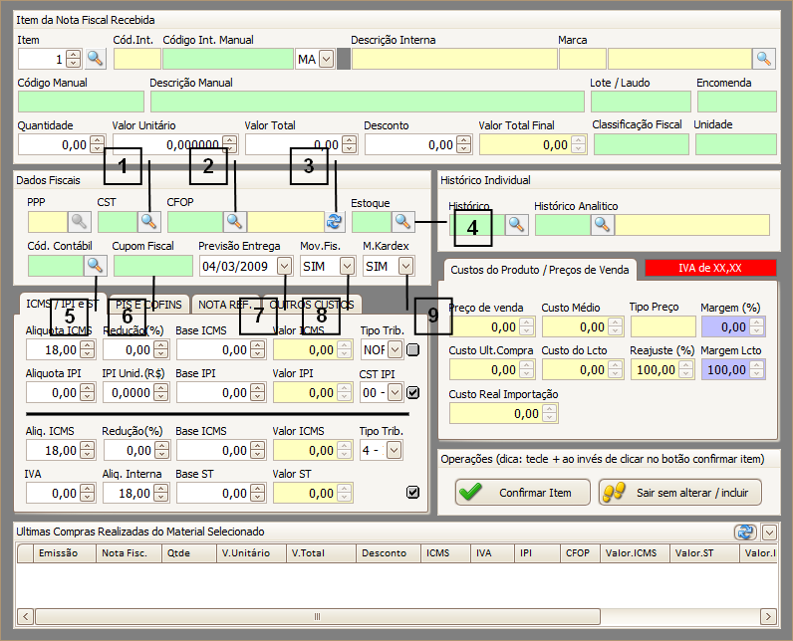Open the Previsão Entrega date picker dropdown
Image resolution: width=793 pixels, height=641 pixels.
tap(284, 266)
